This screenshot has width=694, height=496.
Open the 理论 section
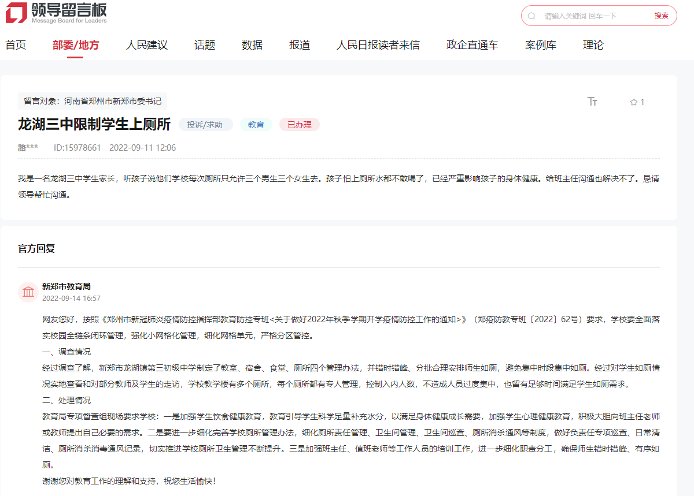593,44
